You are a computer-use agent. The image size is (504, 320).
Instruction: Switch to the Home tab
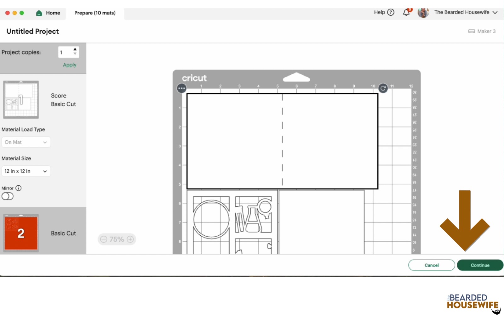pyautogui.click(x=49, y=13)
